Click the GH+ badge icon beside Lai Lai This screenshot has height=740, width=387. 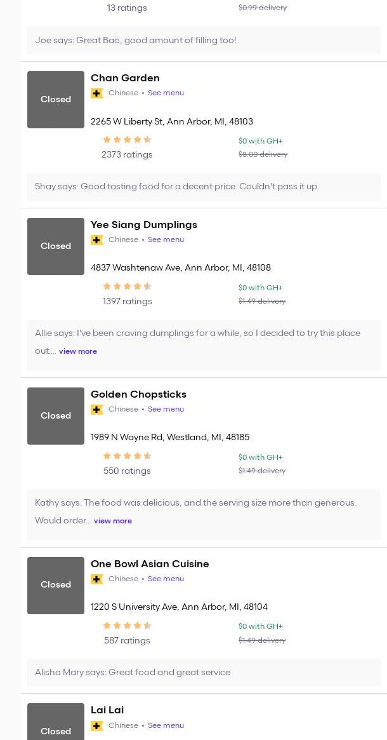point(97,726)
